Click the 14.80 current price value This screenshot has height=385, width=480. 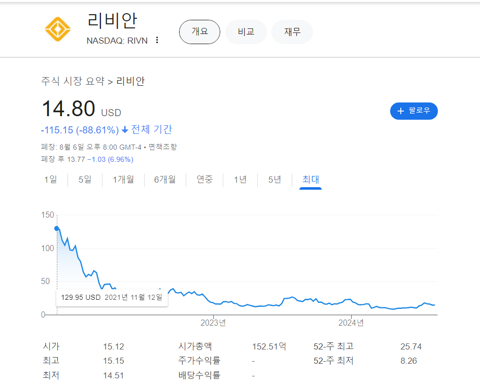pyautogui.click(x=68, y=109)
